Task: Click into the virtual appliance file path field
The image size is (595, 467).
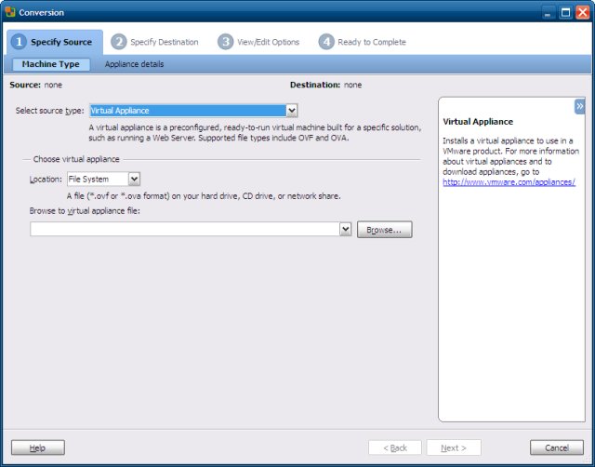Action: tap(184, 229)
